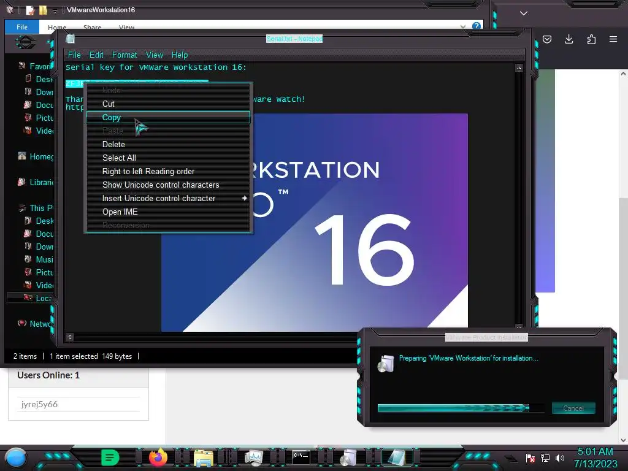Open the Firefox extensions puzzle icon
Image resolution: width=628 pixels, height=471 pixels.
pos(591,39)
